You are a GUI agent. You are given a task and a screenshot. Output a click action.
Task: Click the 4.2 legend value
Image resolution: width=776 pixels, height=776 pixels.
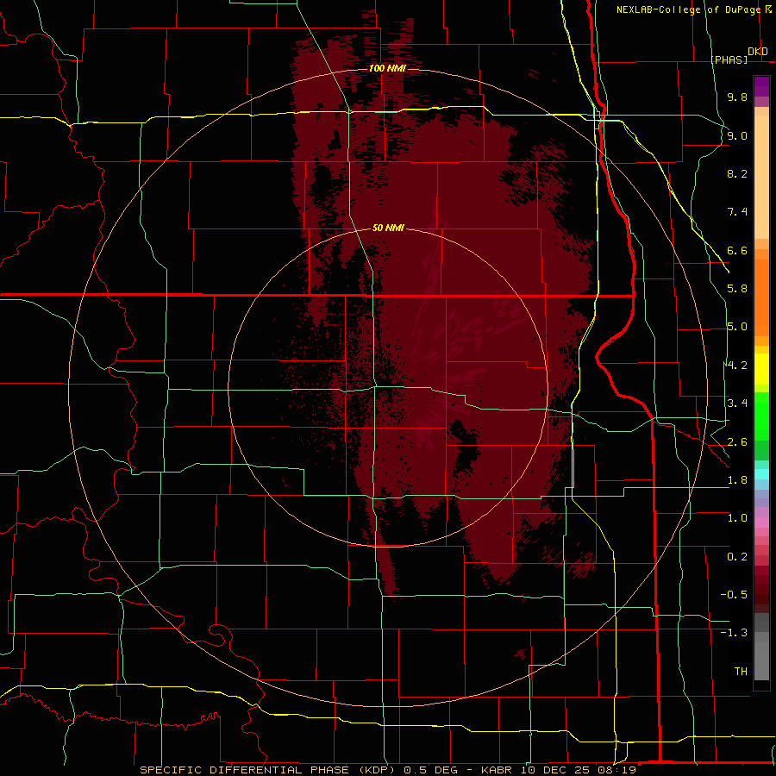click(737, 366)
